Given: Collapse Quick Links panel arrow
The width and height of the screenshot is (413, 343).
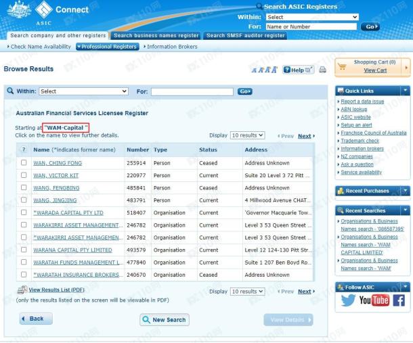Looking at the screenshot, I should tap(405, 91).
